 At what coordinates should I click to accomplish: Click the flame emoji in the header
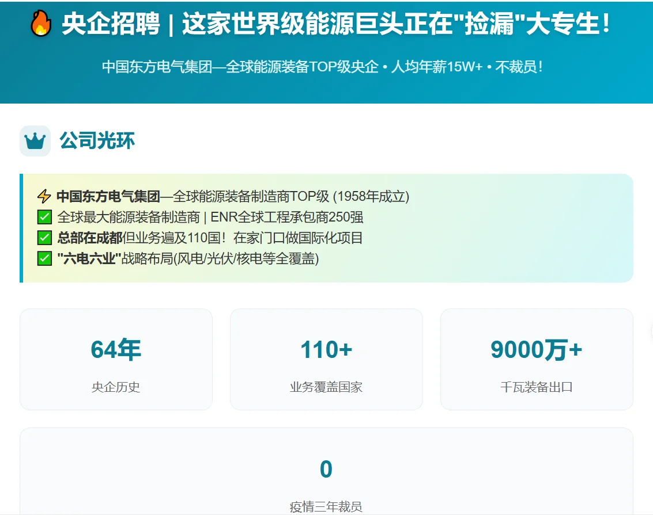[41, 23]
